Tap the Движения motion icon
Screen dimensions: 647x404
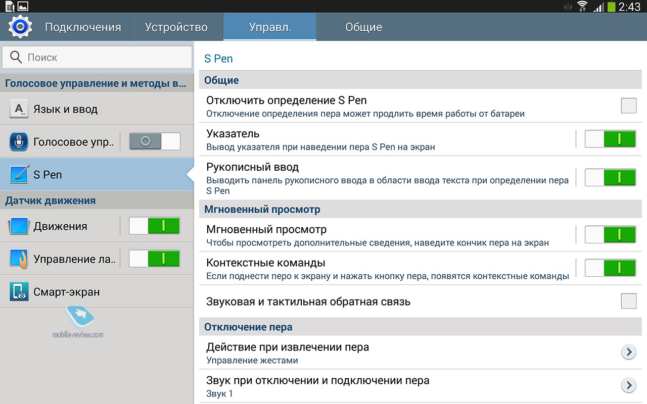pos(19,226)
